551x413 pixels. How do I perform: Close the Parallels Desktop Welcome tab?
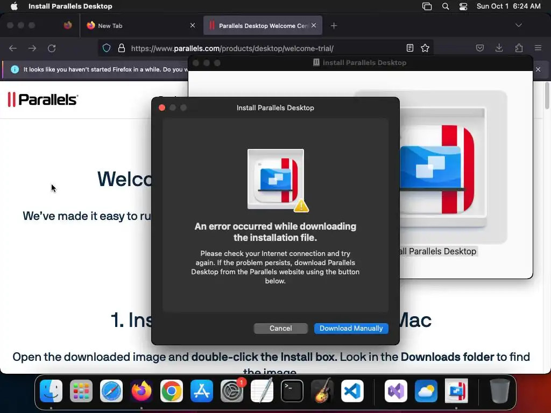(x=314, y=25)
